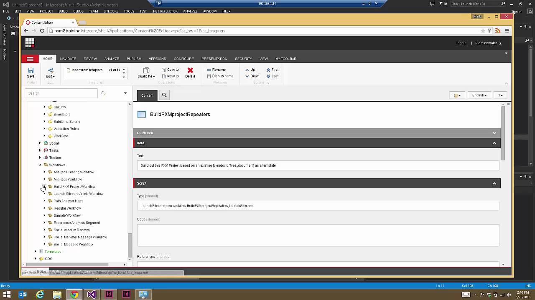The height and width of the screenshot is (300, 535).
Task: Click the Administrator user name
Action: pos(487,43)
